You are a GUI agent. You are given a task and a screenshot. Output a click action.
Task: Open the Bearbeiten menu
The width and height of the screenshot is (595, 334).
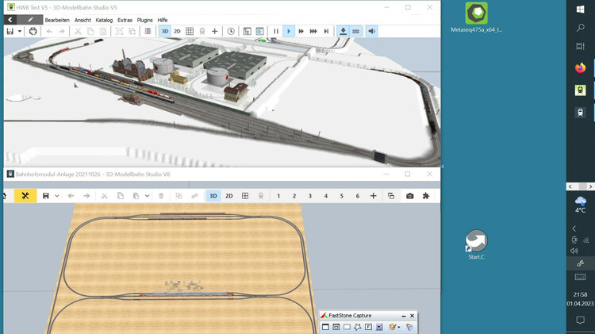(x=56, y=19)
